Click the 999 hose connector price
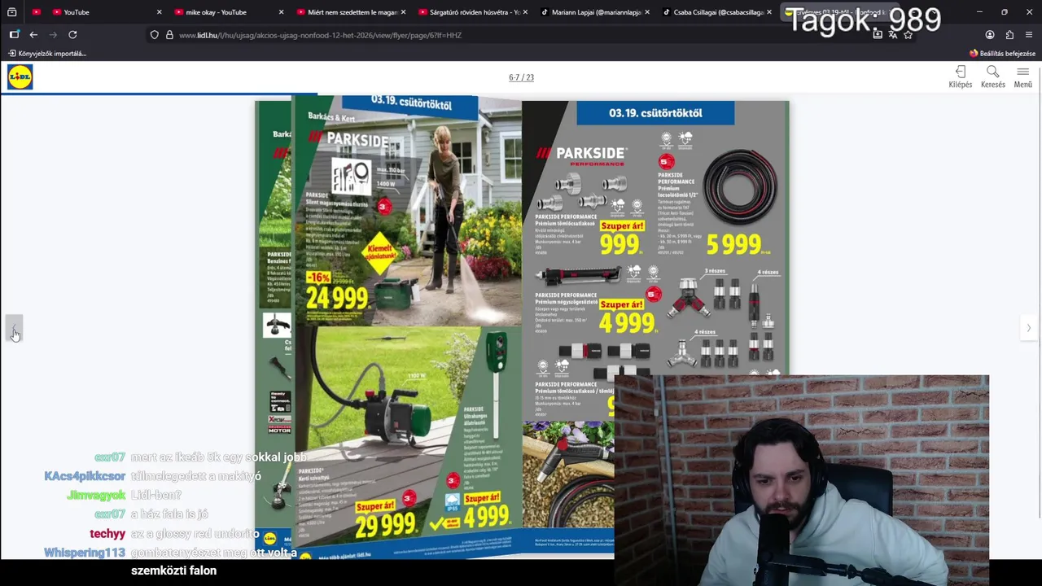 coord(620,243)
